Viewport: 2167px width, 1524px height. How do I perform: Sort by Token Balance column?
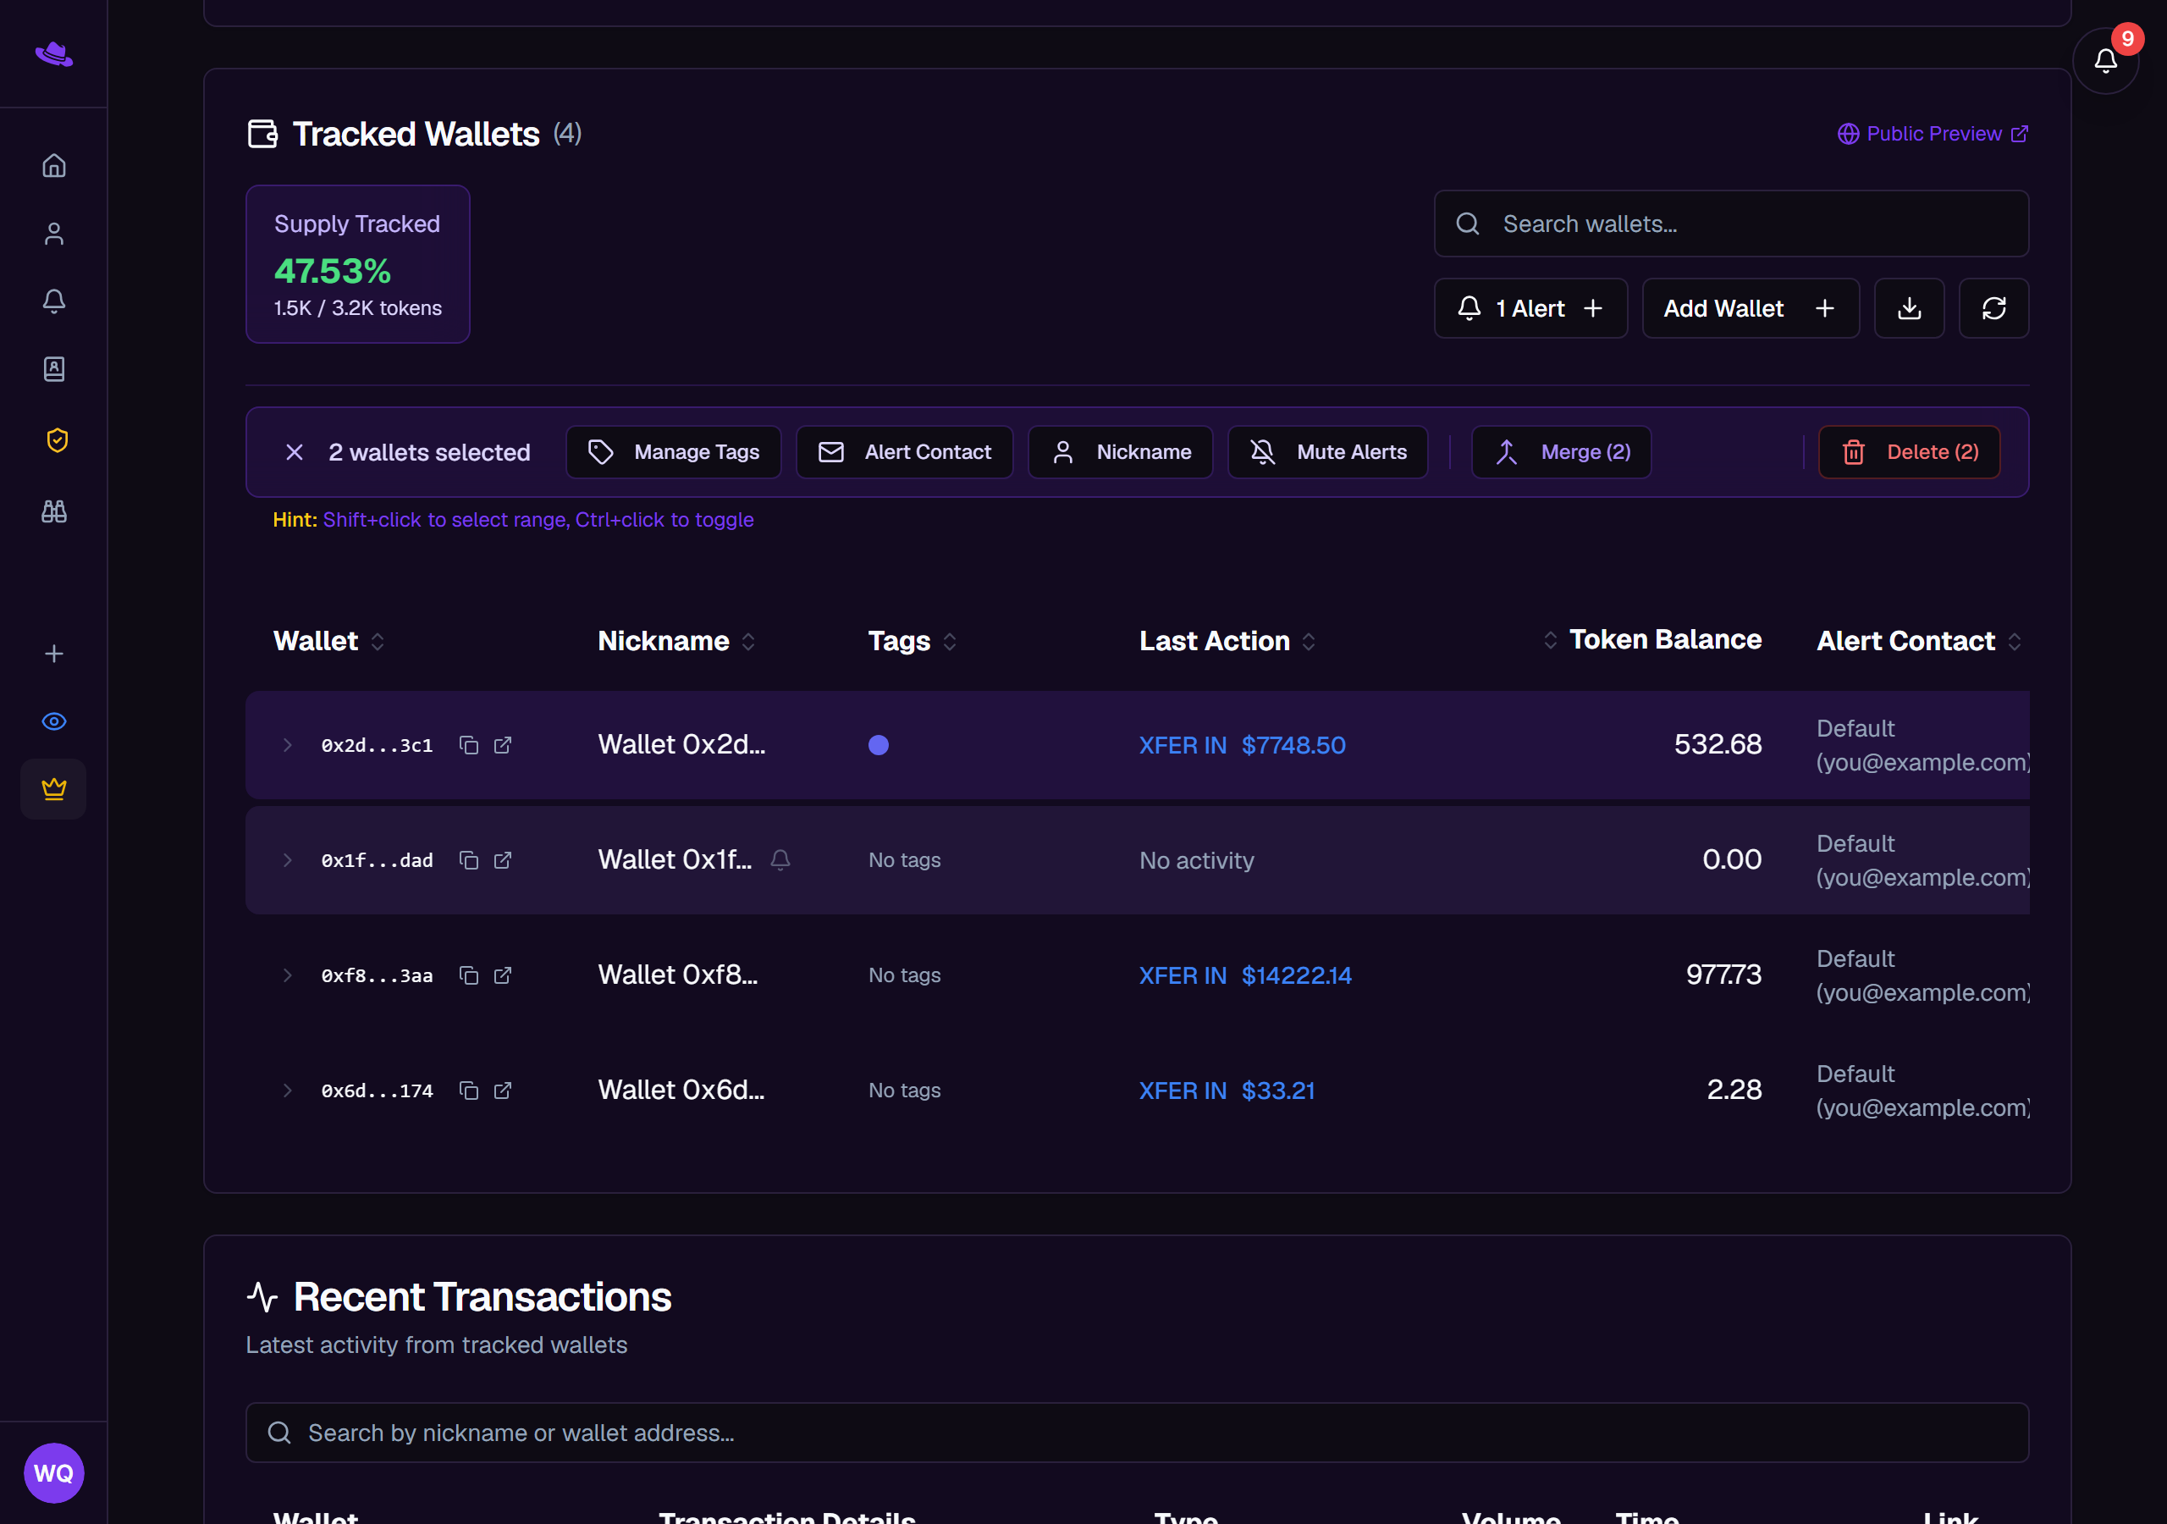tap(1651, 639)
